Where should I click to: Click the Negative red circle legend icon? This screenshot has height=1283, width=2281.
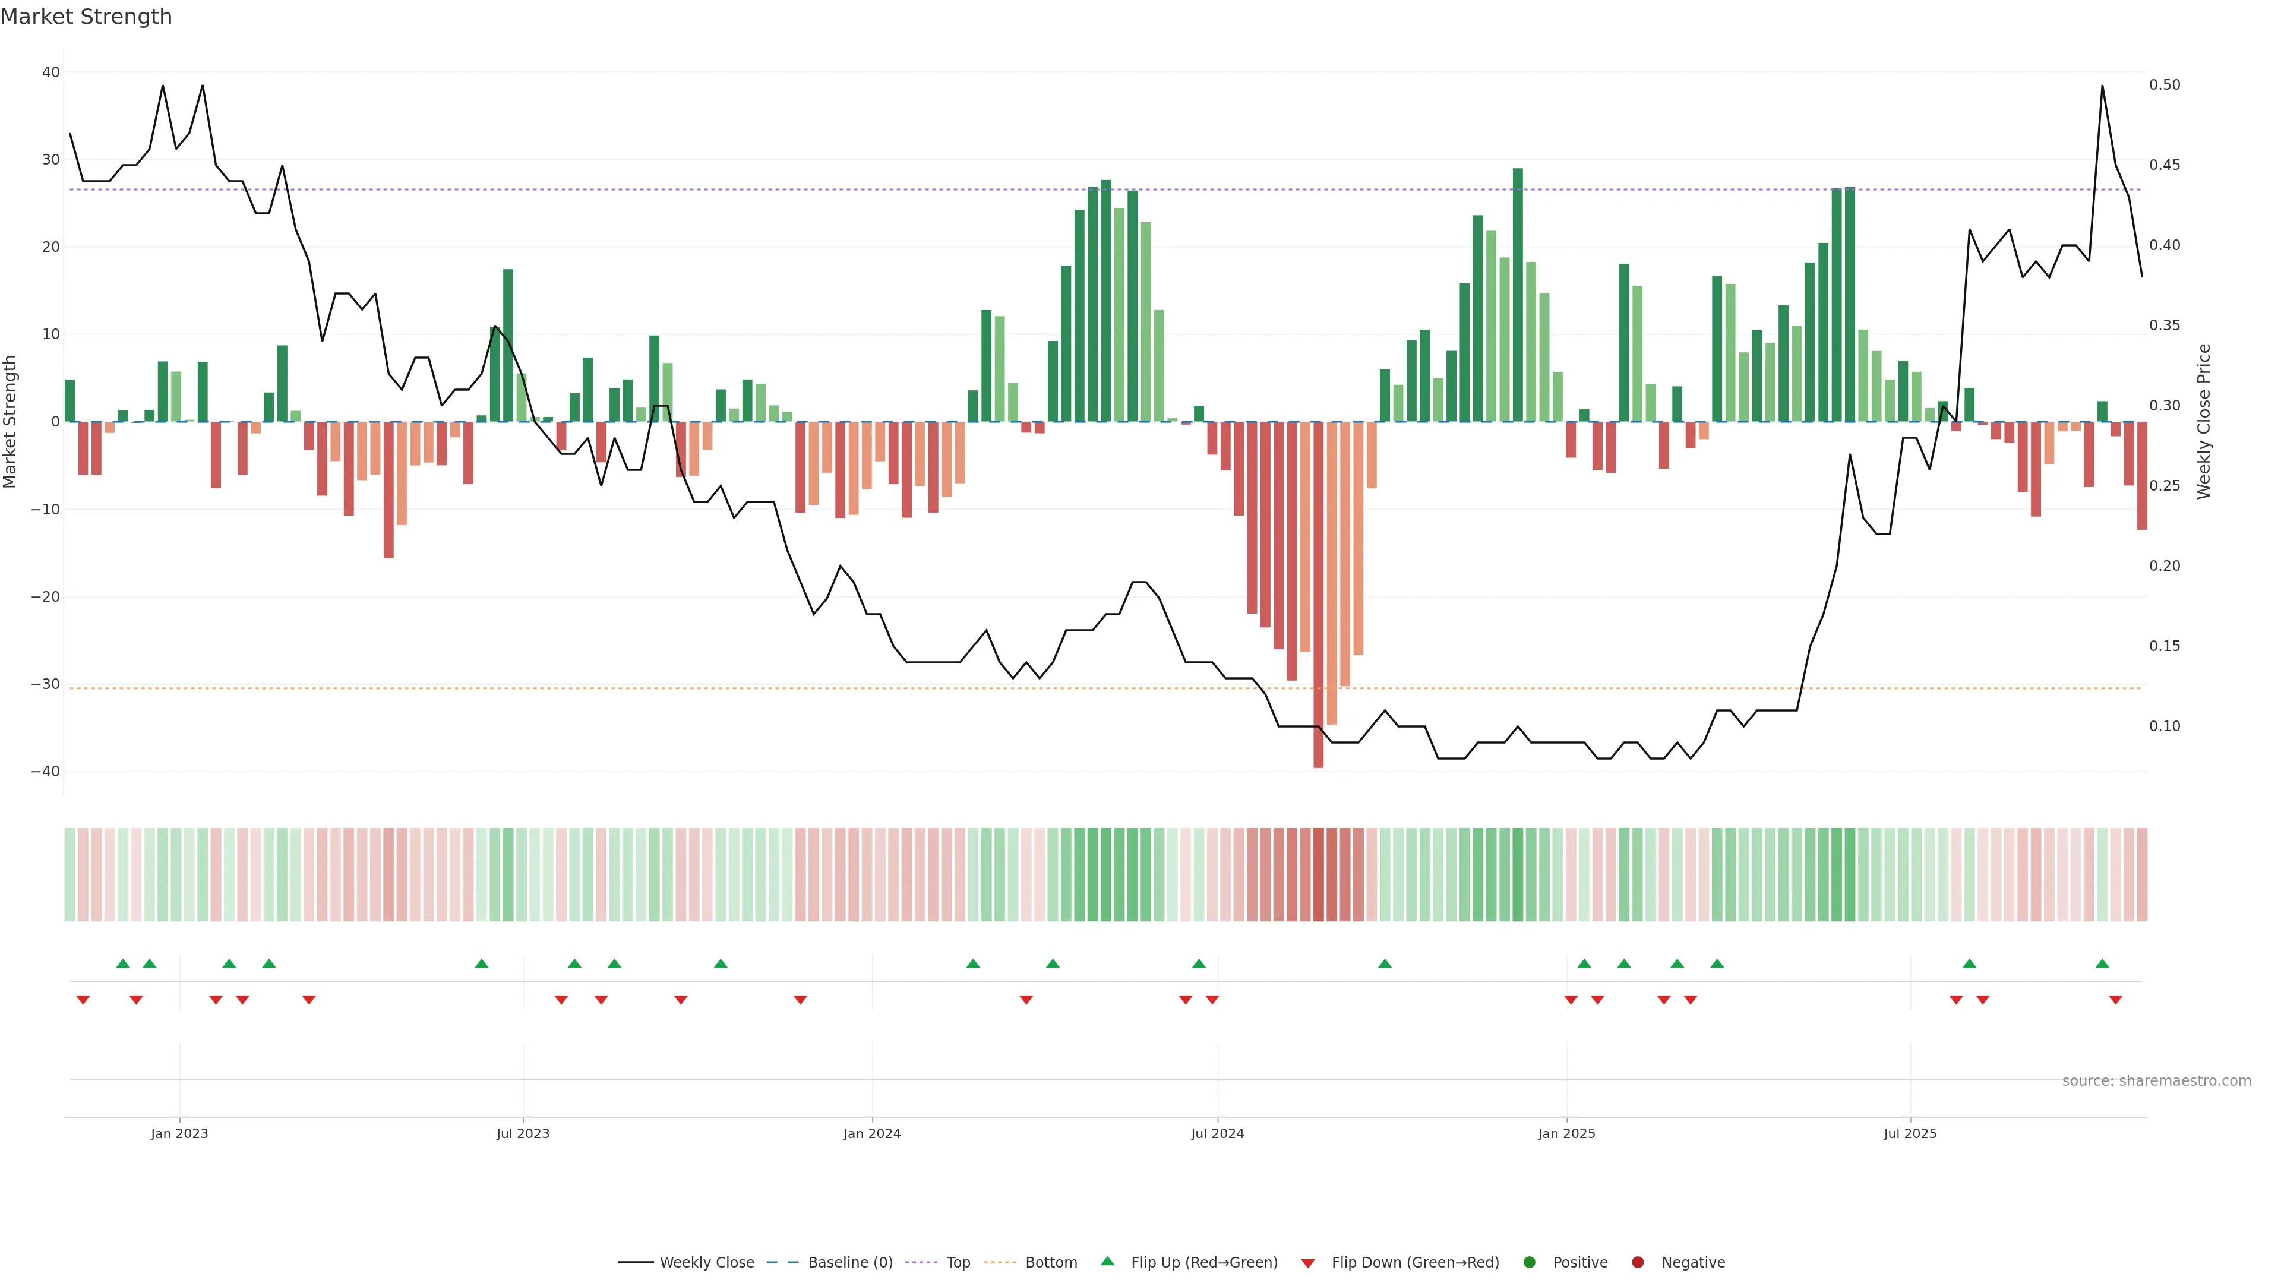(x=1637, y=1262)
